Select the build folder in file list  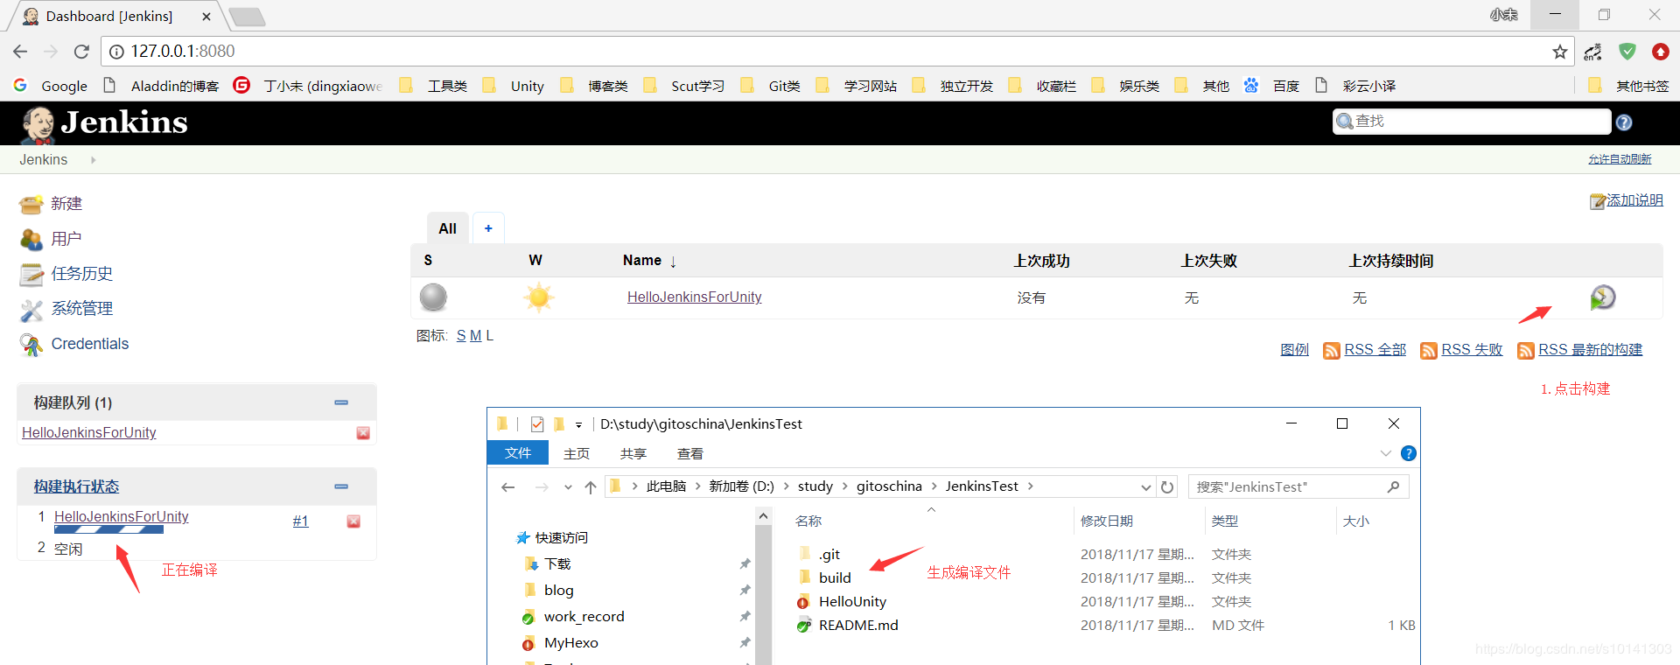tap(835, 578)
